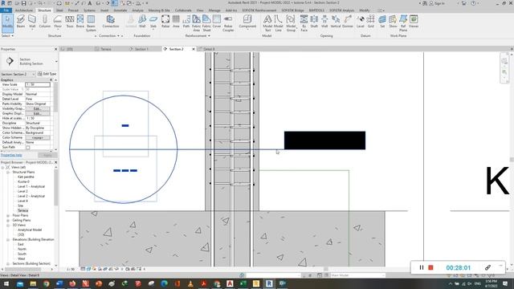The height and width of the screenshot is (289, 514).
Task: Choose the Floor tool in Structure panel
Action: (58, 22)
